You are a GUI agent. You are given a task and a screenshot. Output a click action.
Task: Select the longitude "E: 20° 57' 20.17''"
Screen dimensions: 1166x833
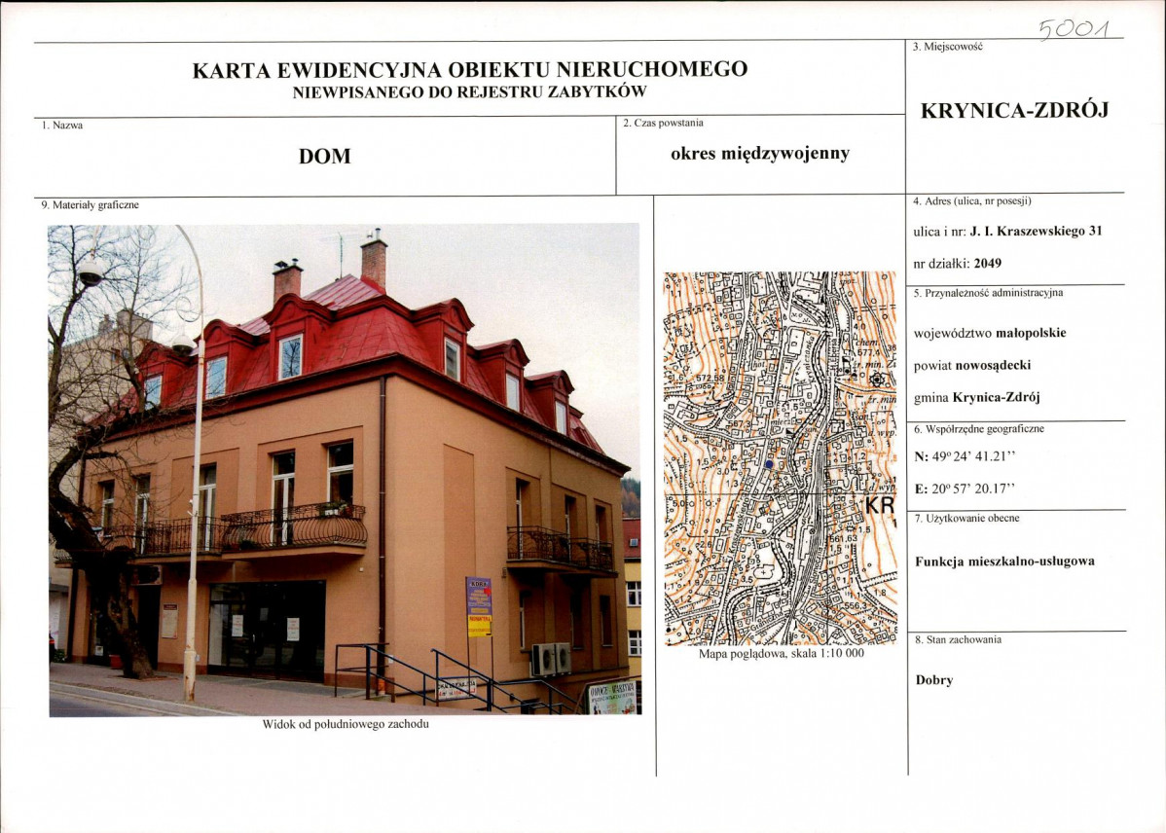coord(966,489)
